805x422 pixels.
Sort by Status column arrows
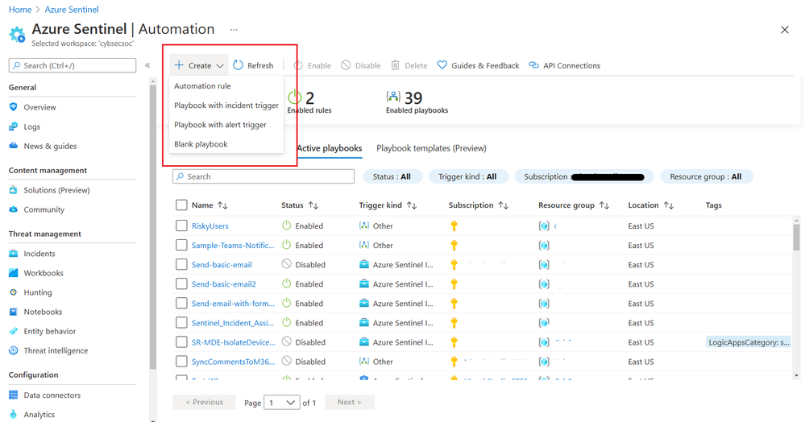313,205
